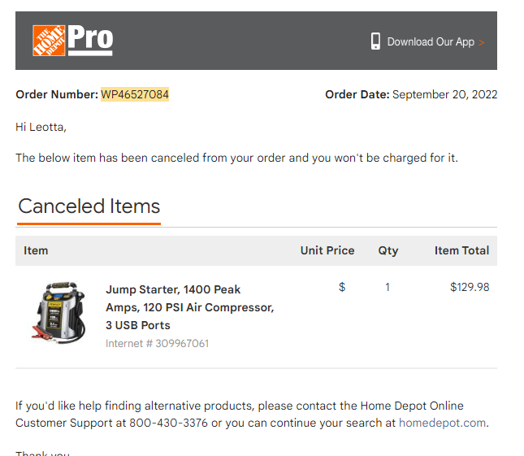The width and height of the screenshot is (524, 456).
Task: Select order number WP46527084
Action: click(135, 94)
